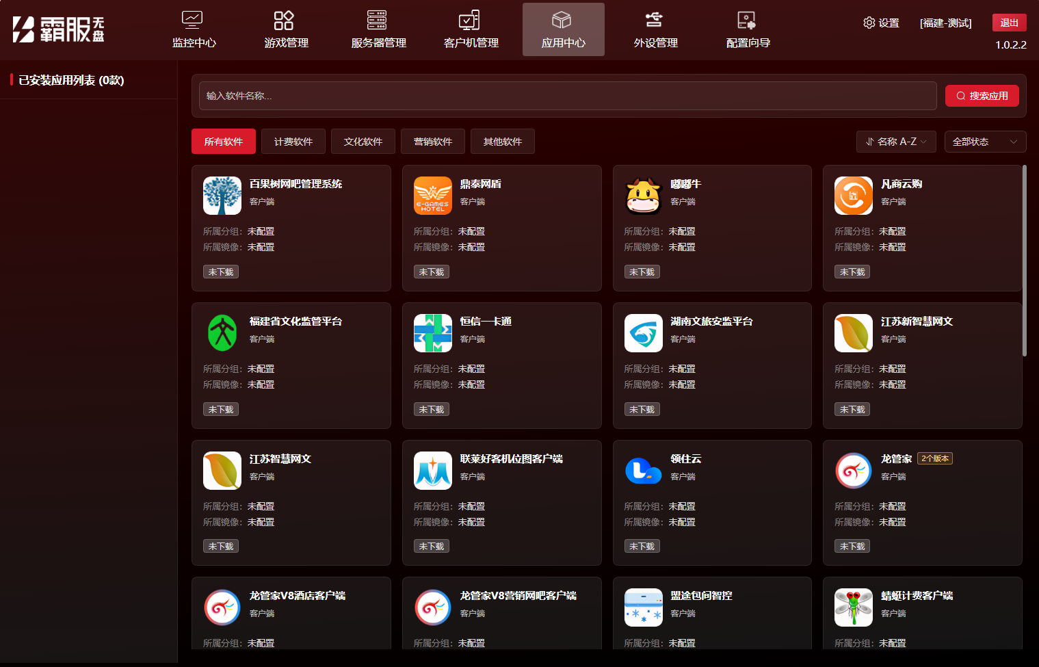This screenshot has width=1039, height=667.
Task: Open 全部状态 status dropdown
Action: (985, 142)
